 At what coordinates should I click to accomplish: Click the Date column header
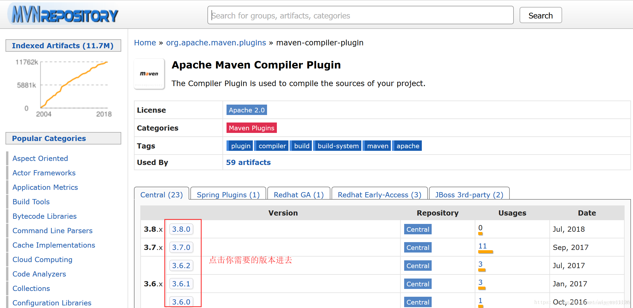tap(587, 213)
